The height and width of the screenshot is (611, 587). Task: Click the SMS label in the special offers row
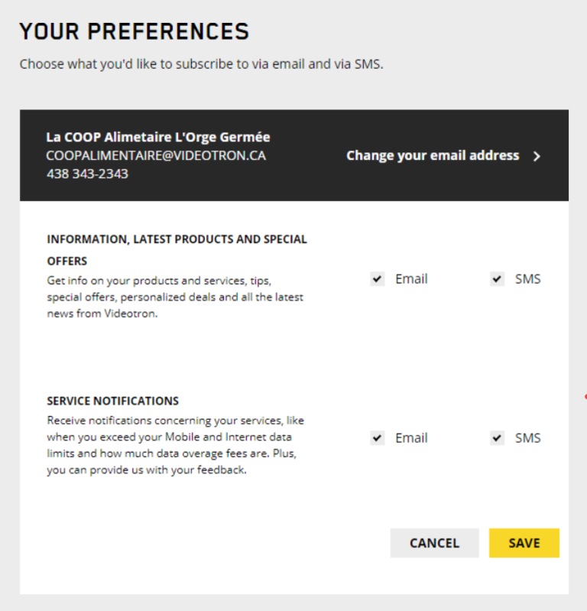(527, 279)
